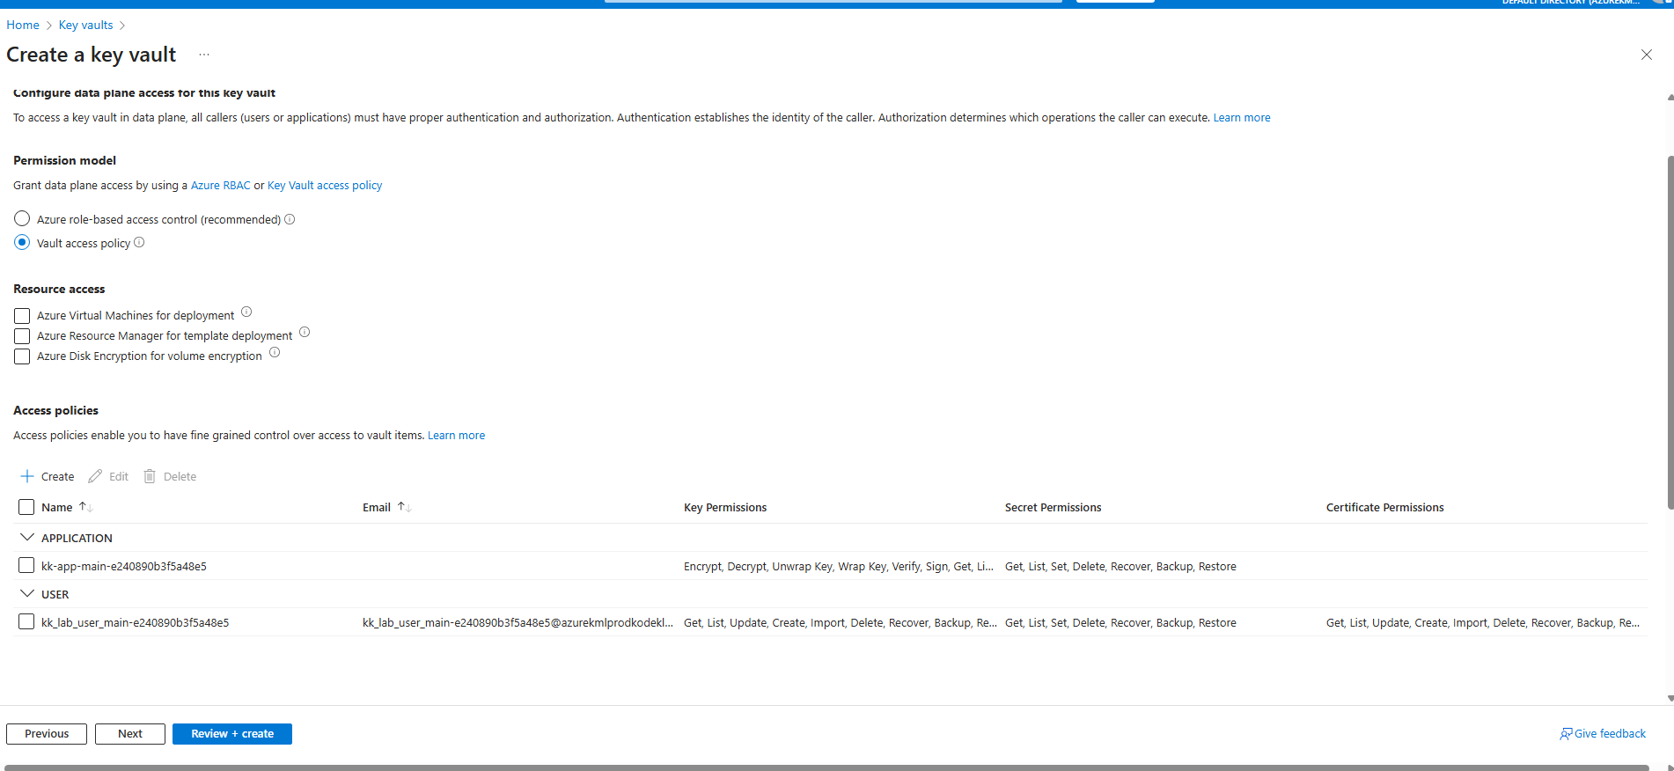Collapse the APPLICATION group
1674x771 pixels.
pyautogui.click(x=27, y=537)
